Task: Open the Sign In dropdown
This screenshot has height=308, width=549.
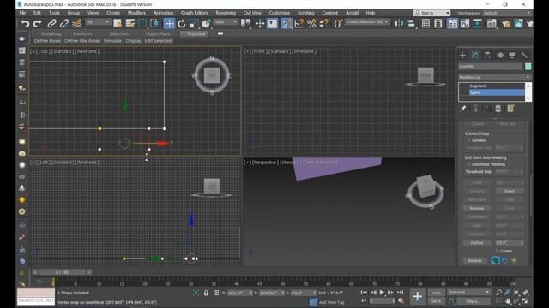Action: click(431, 13)
